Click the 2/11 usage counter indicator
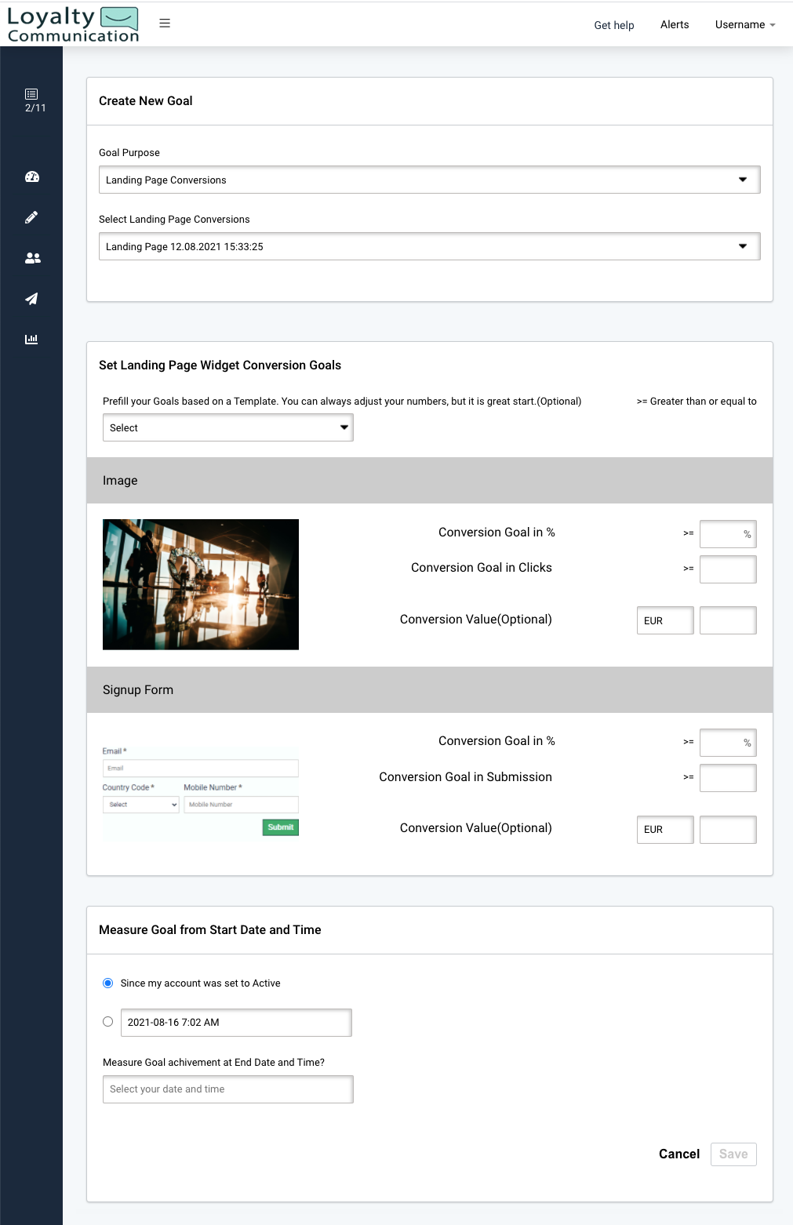This screenshot has width=793, height=1225. [x=33, y=109]
